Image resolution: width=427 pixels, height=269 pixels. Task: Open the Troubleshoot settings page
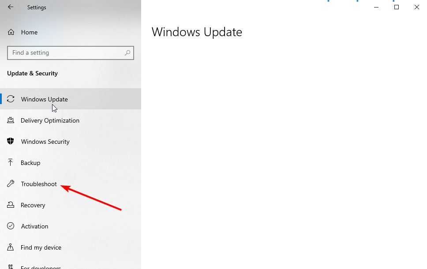(71, 184)
